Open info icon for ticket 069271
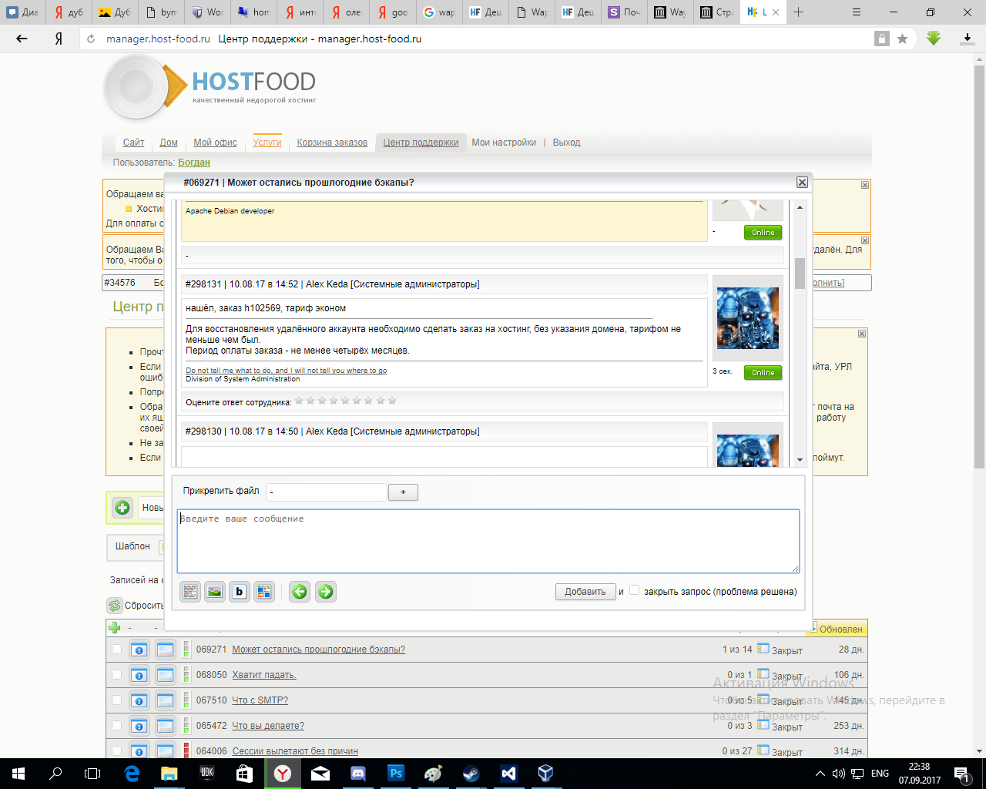The width and height of the screenshot is (986, 789). pyautogui.click(x=139, y=650)
